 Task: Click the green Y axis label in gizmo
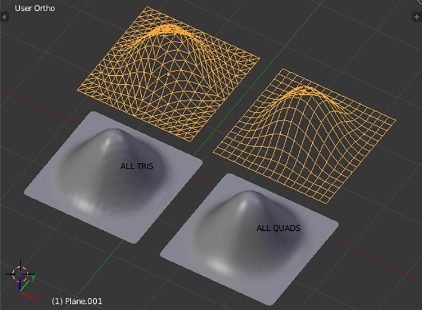click(x=34, y=277)
